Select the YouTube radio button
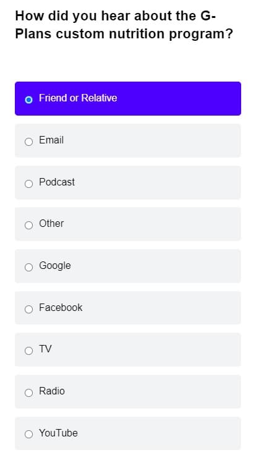Image resolution: width=256 pixels, height=455 pixels. click(x=28, y=435)
